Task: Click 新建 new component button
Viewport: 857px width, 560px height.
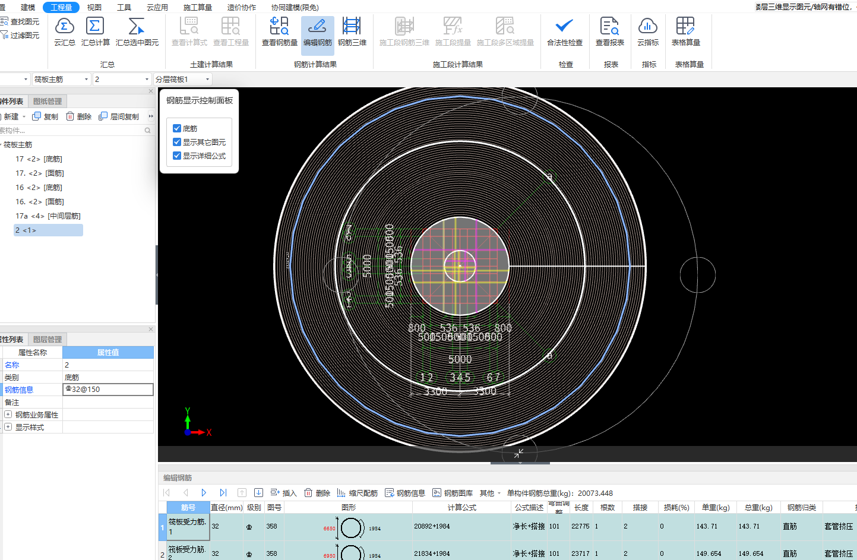Action: (x=10, y=116)
